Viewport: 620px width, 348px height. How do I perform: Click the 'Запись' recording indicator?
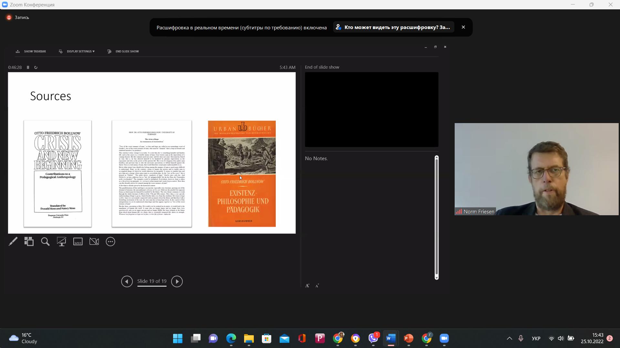coord(18,17)
